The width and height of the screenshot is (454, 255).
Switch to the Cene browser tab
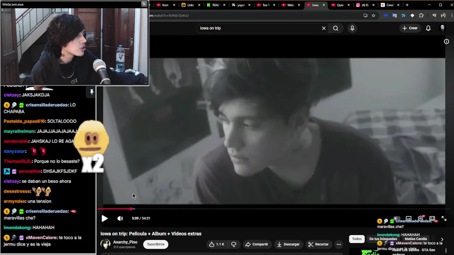pyautogui.click(x=390, y=5)
